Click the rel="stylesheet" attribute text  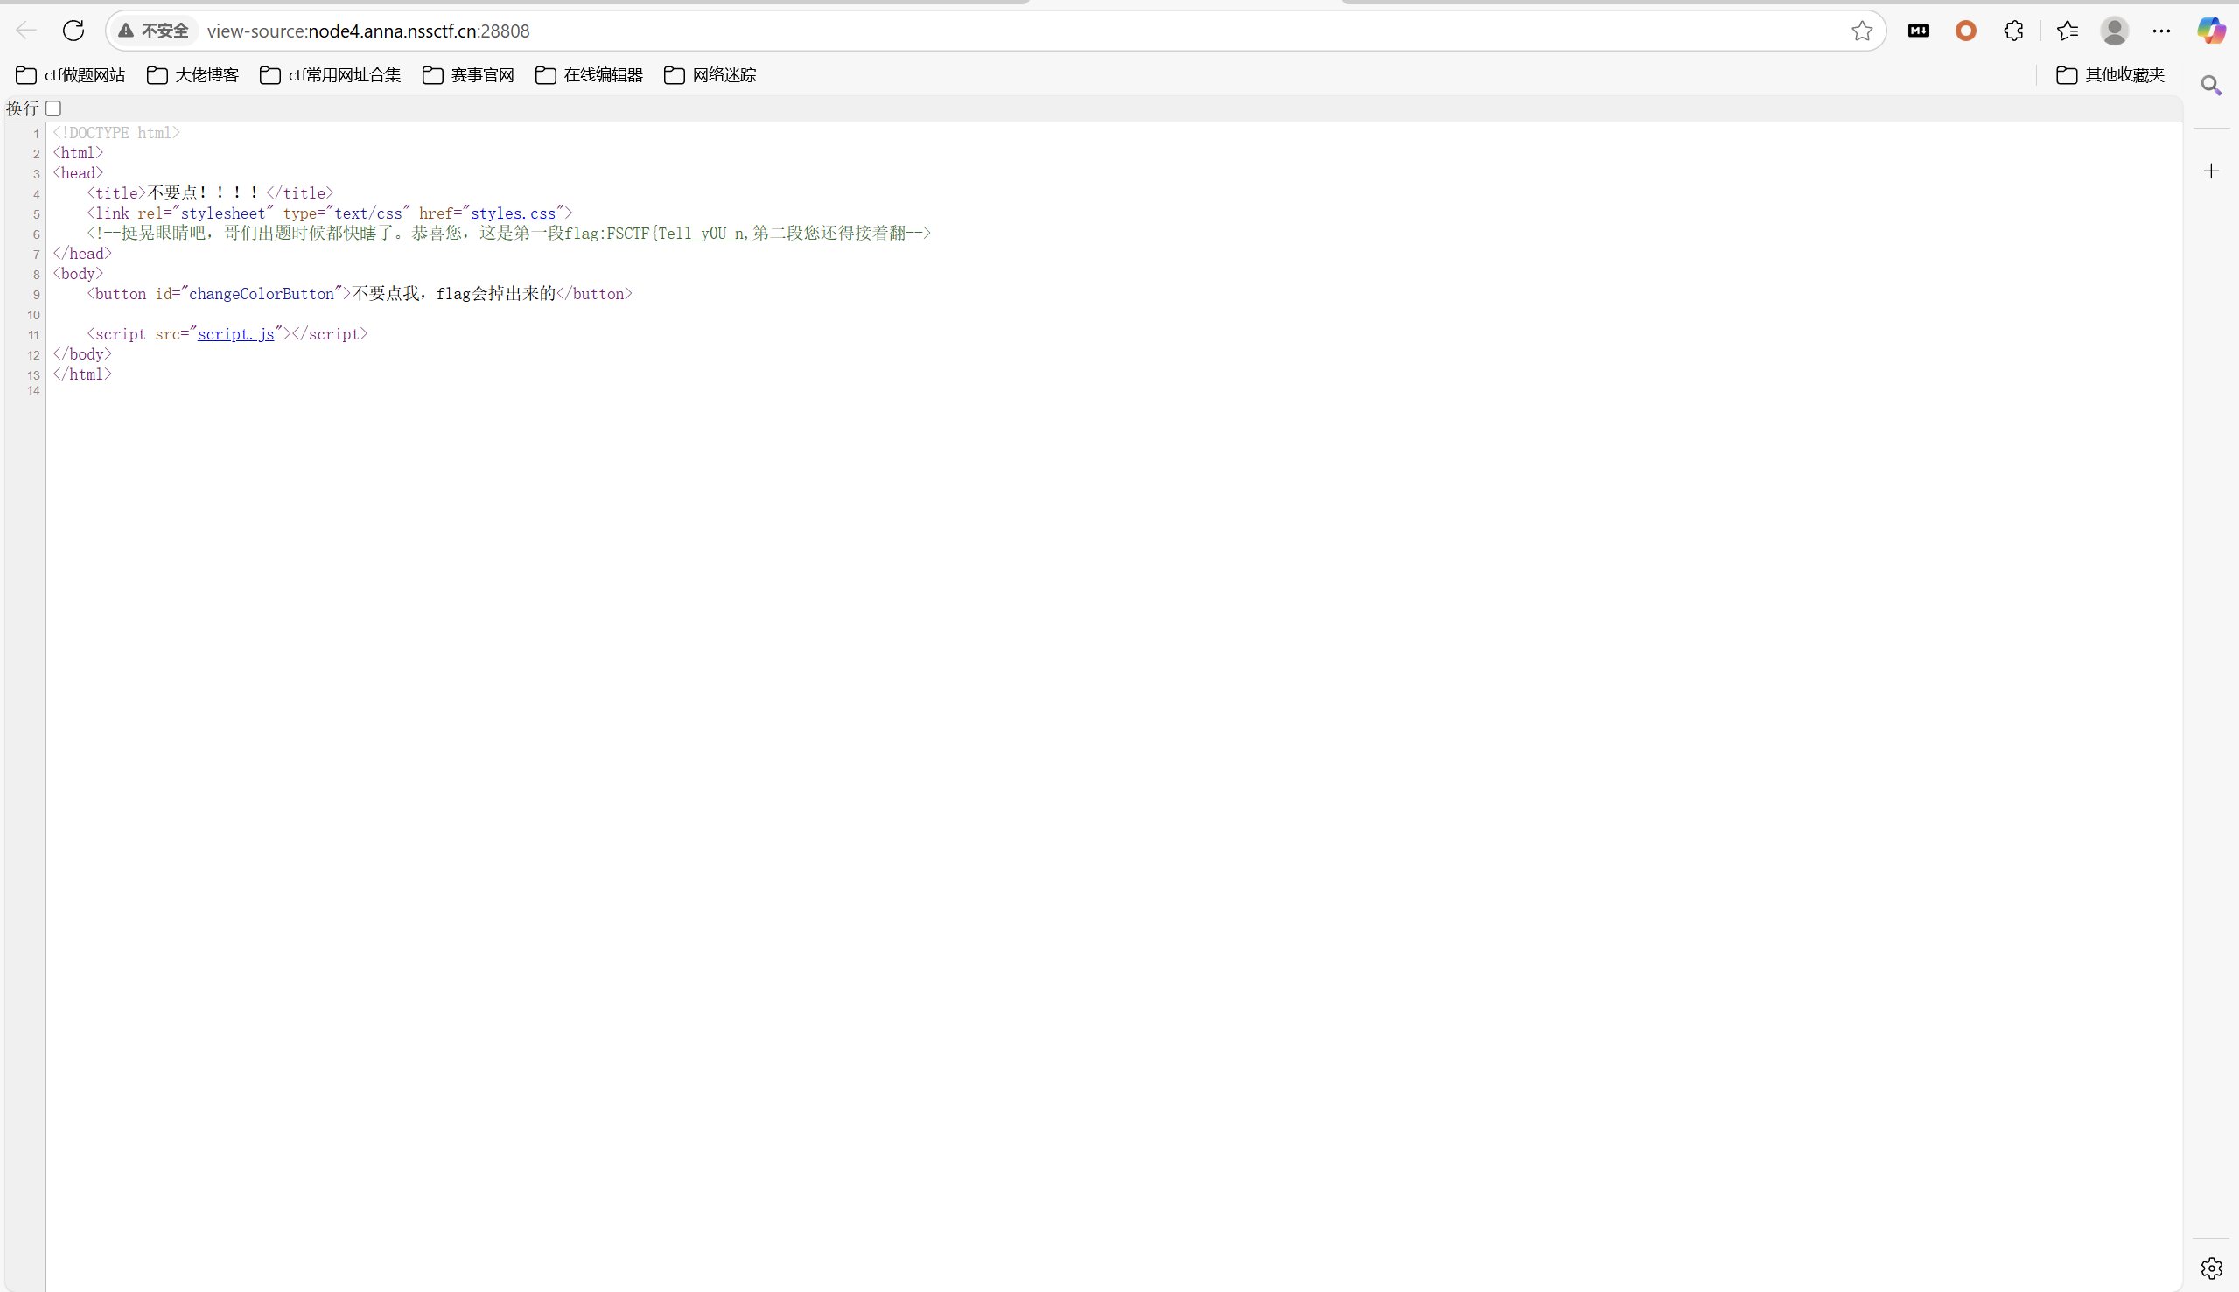206,213
